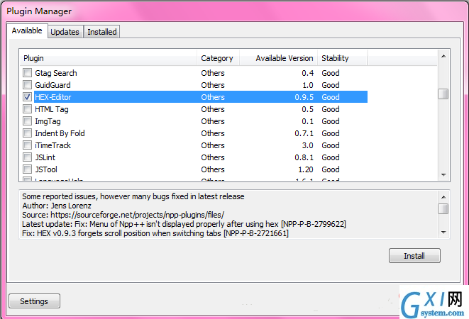This screenshot has width=469, height=319.
Task: Select the Indent By Fold row name
Action: coord(60,133)
